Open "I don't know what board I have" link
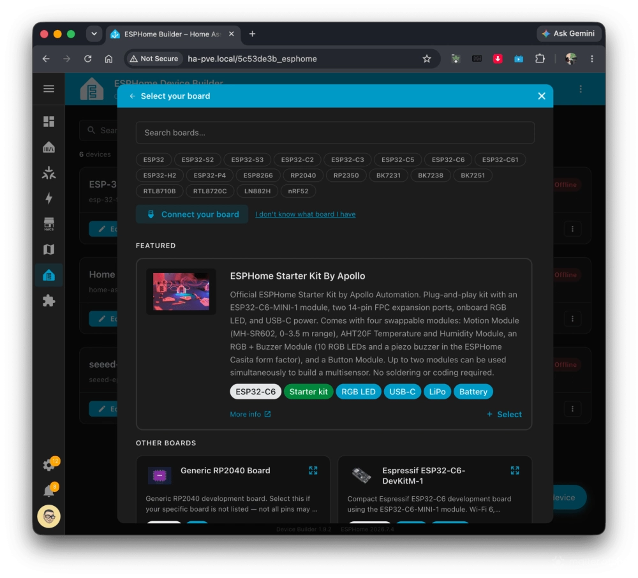 click(x=305, y=214)
